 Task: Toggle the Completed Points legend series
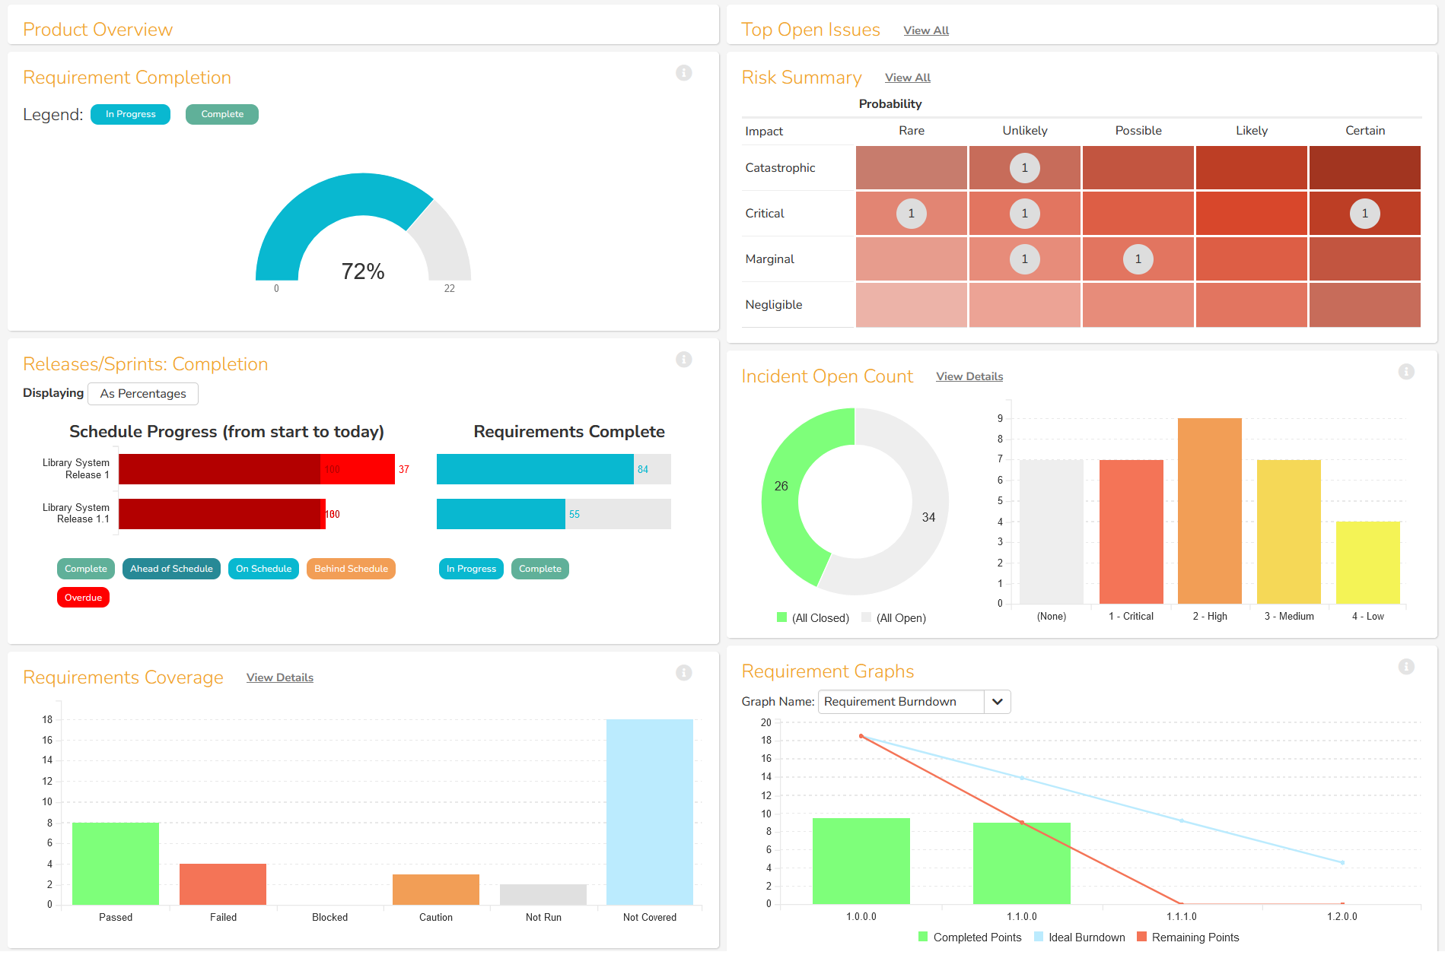click(x=969, y=938)
